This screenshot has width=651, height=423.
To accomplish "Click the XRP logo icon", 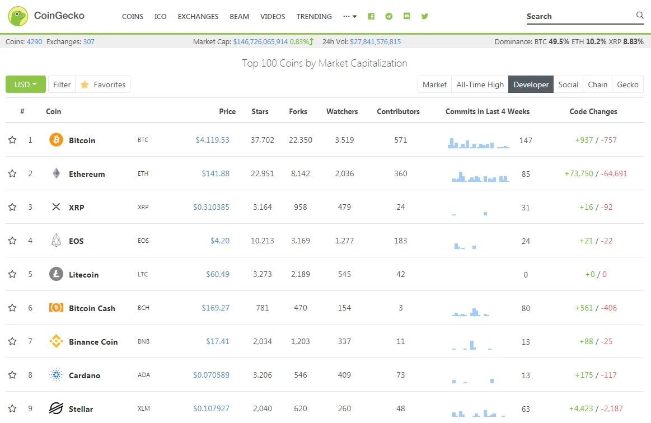I will (x=56, y=206).
